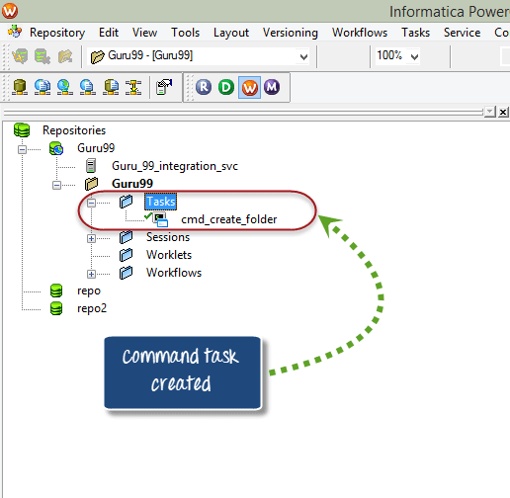Open the Layout menu

231,33
